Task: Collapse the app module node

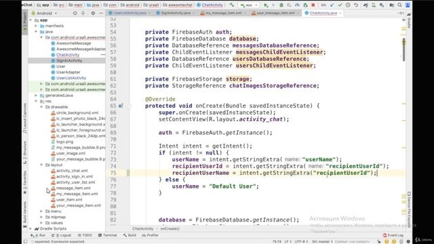Action: pyautogui.click(x=31, y=20)
